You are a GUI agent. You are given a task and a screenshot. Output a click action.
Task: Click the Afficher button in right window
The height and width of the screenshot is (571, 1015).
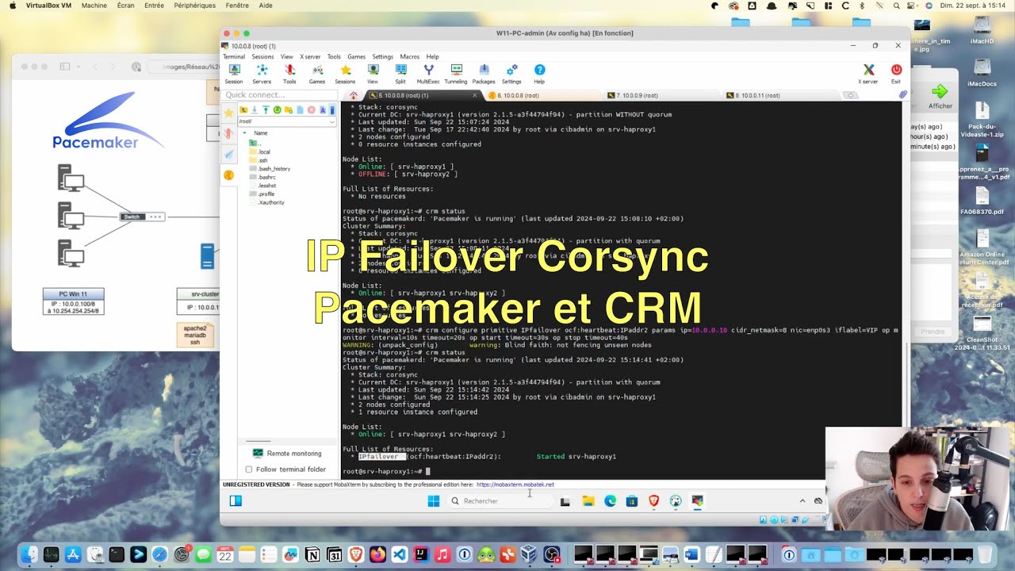(940, 96)
